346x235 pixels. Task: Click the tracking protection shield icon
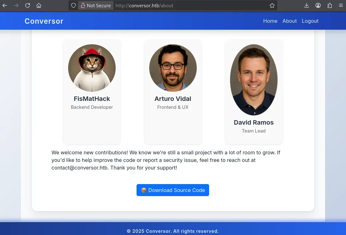click(73, 5)
